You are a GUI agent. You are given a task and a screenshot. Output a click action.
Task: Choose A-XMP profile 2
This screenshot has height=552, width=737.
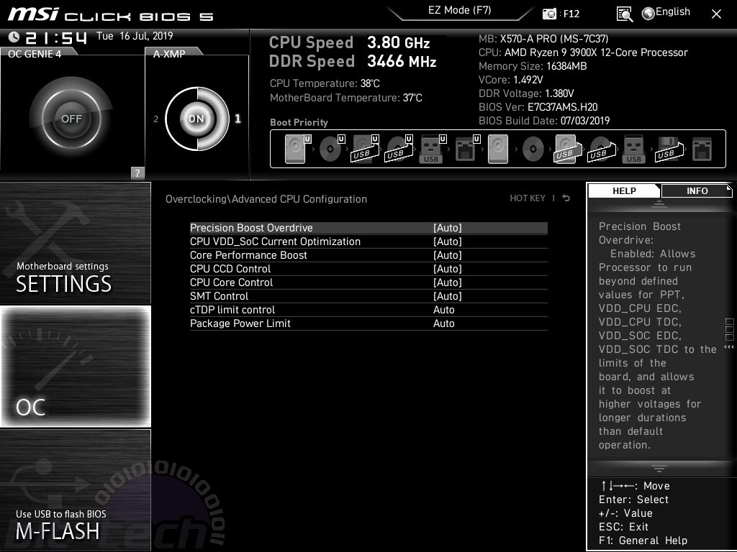click(156, 119)
